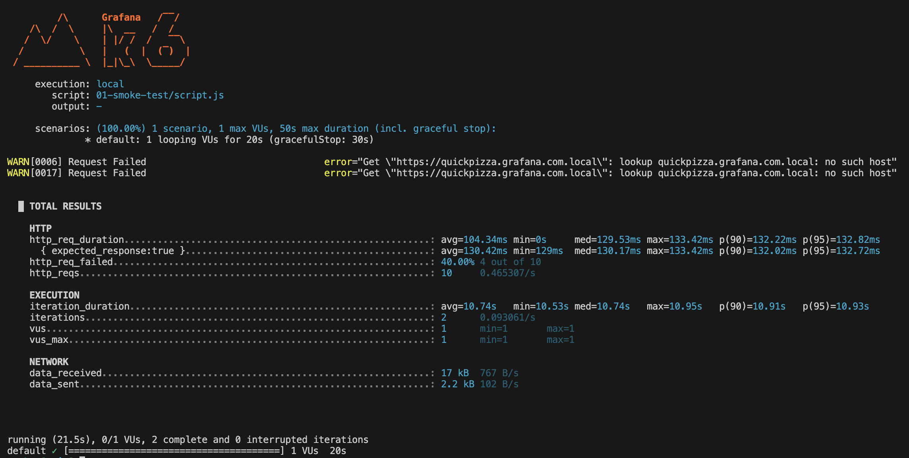Click max=10.95s in the iteration_duration row
This screenshot has height=458, width=909.
coord(674,306)
